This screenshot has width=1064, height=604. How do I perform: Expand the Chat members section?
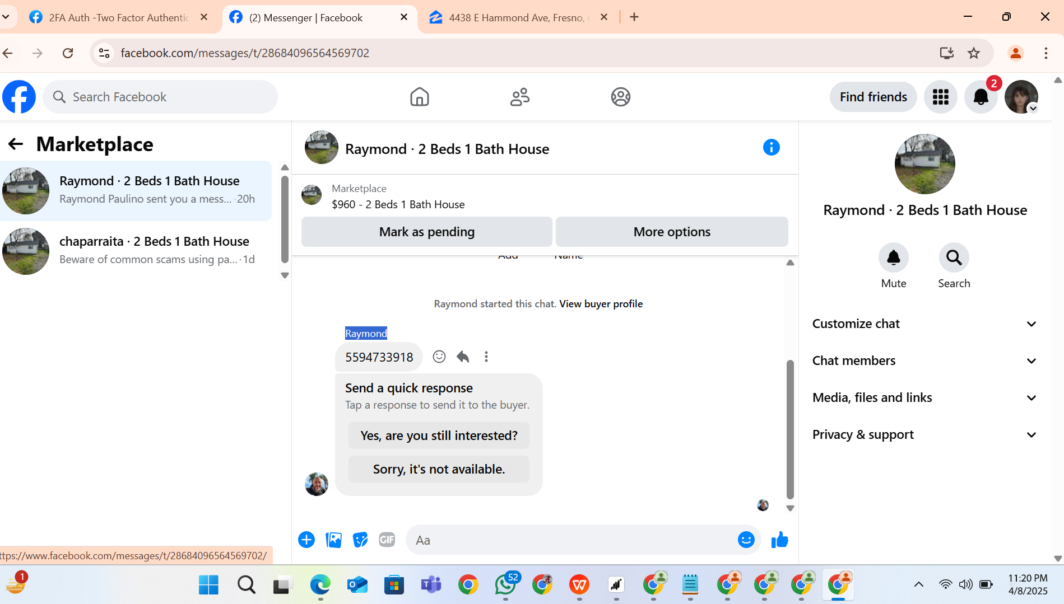[x=924, y=360]
